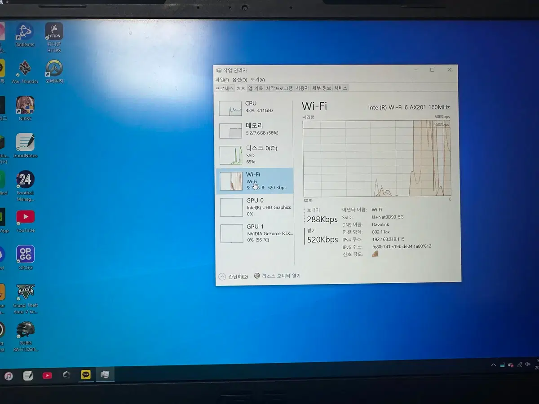
Task: Click the Wi-Fi throughput graph
Action: click(x=377, y=159)
